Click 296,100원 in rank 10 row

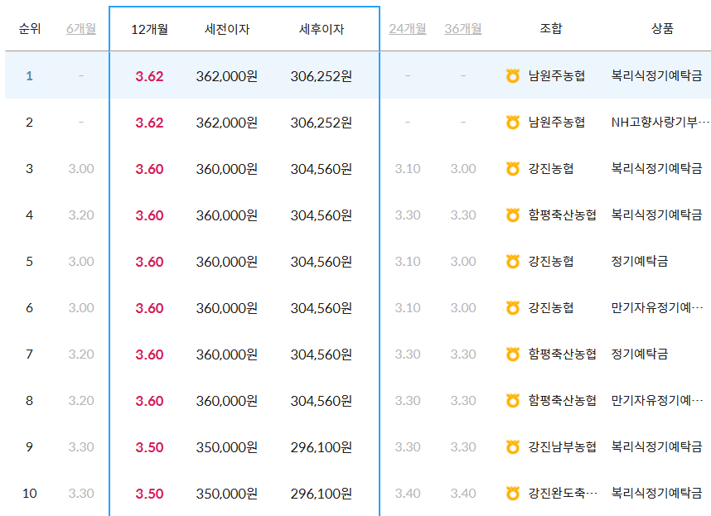321,494
